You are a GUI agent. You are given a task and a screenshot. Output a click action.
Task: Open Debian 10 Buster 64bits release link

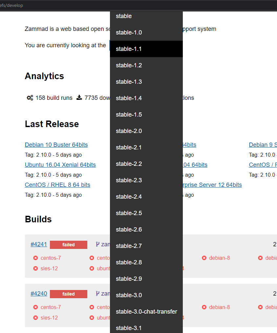(56, 145)
